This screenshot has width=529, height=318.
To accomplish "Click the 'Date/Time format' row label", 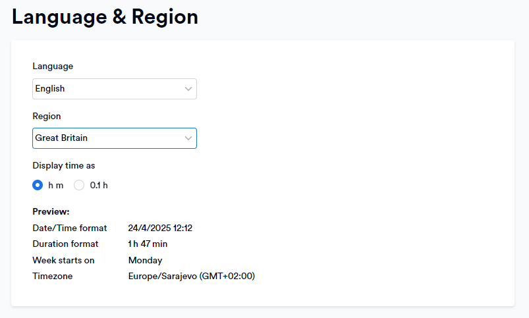I will click(x=69, y=228).
